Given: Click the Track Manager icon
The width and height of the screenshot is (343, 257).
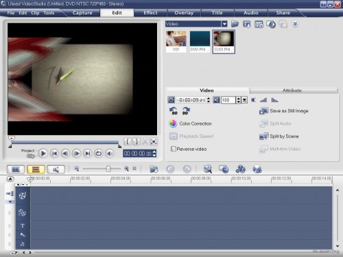Looking at the screenshot, I should tap(240, 169).
